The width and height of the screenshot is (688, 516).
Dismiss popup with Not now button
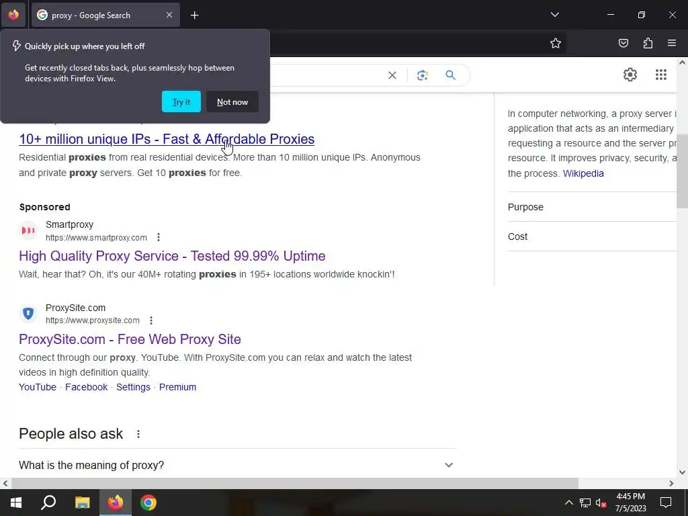point(232,102)
